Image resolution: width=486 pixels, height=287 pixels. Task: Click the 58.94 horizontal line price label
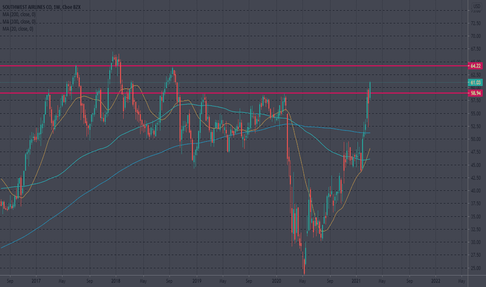[475, 93]
